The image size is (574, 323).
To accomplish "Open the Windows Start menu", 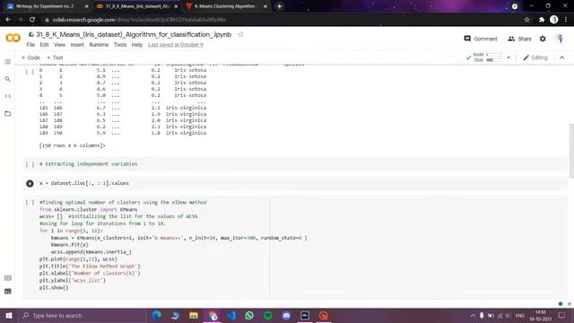I will 9,315.
